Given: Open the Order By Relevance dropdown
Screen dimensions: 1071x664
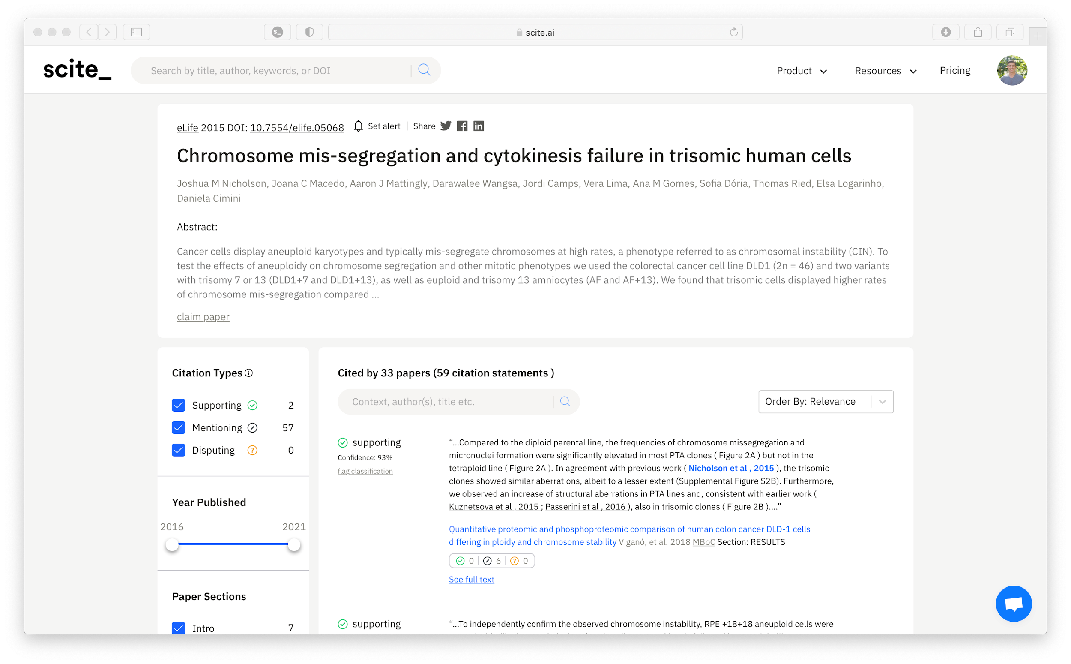Looking at the screenshot, I should 826,401.
